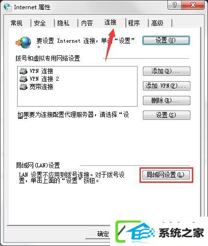Click the 添加(D)... button
The height and width of the screenshot is (246, 208).
[x=166, y=71]
